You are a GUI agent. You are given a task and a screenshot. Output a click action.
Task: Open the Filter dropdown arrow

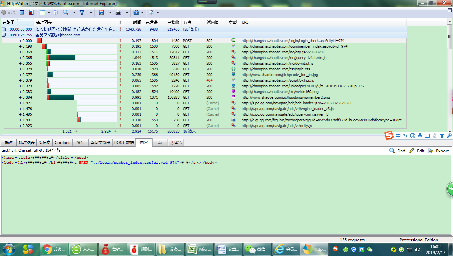(91, 13)
